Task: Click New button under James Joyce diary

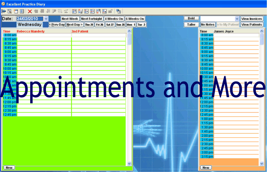Action: pyautogui.click(x=205, y=167)
